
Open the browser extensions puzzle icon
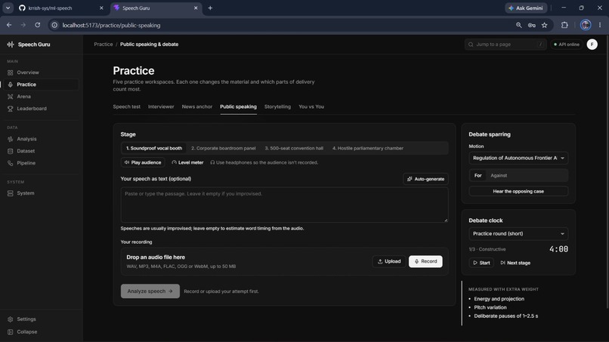564,25
